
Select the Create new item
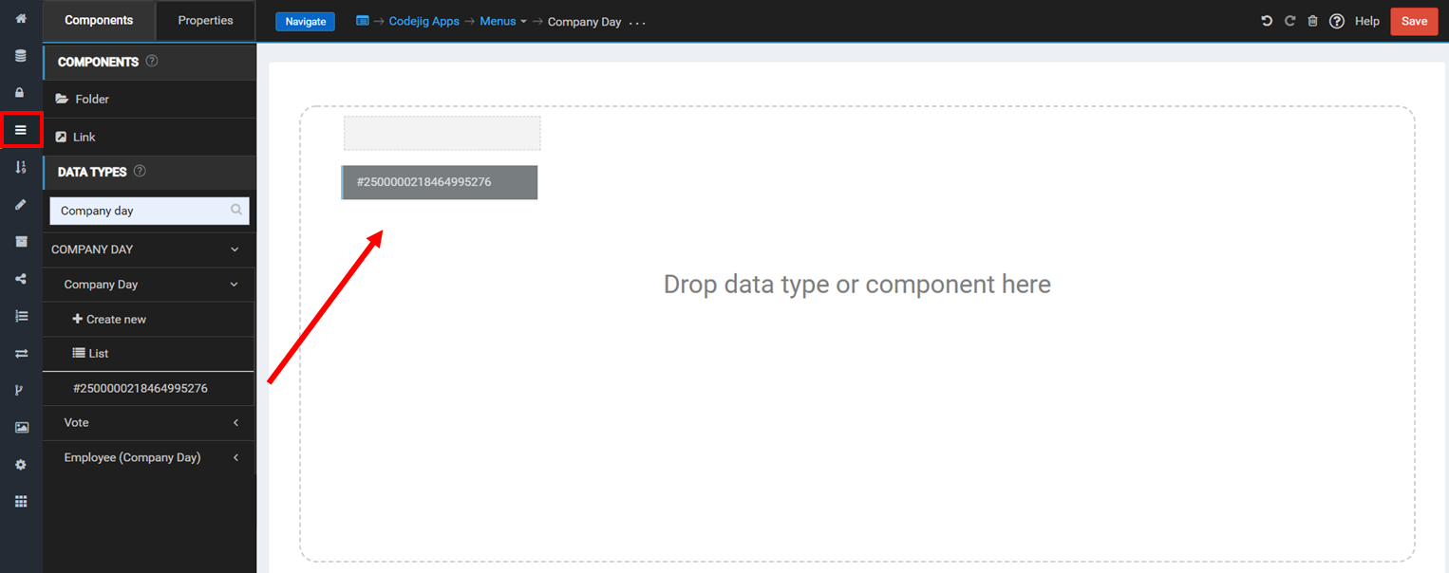pyautogui.click(x=149, y=320)
